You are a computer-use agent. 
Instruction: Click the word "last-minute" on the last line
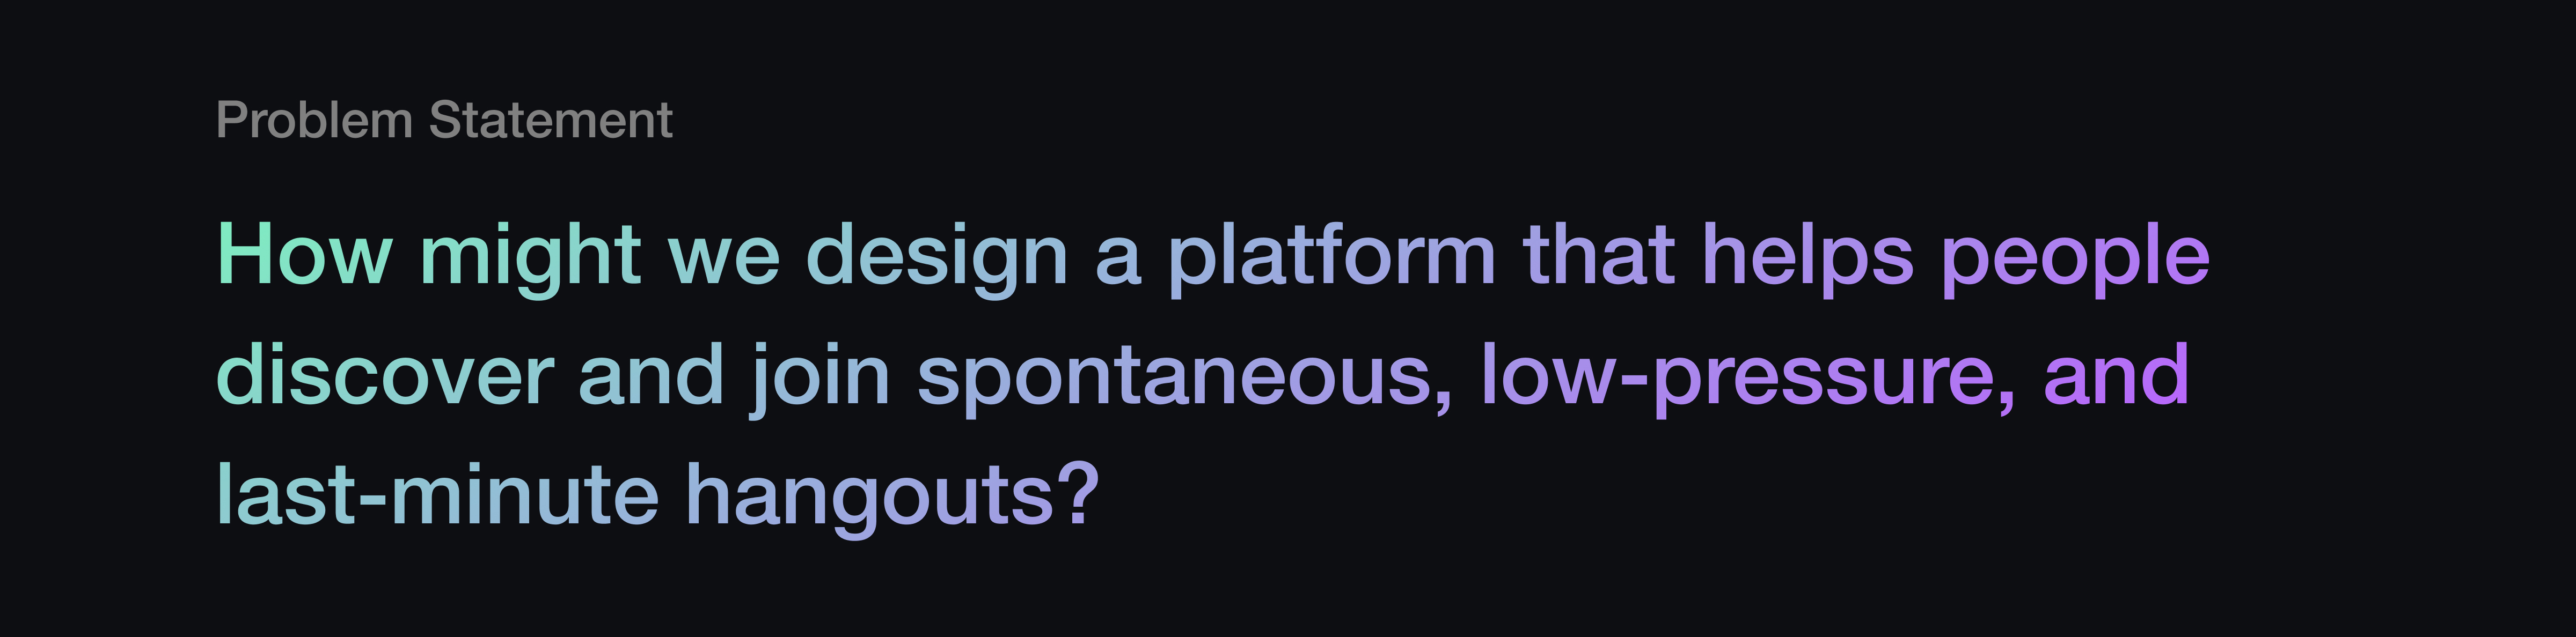click(437, 495)
